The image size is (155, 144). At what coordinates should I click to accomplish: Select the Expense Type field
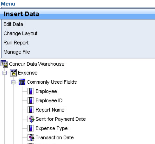pos(52,128)
